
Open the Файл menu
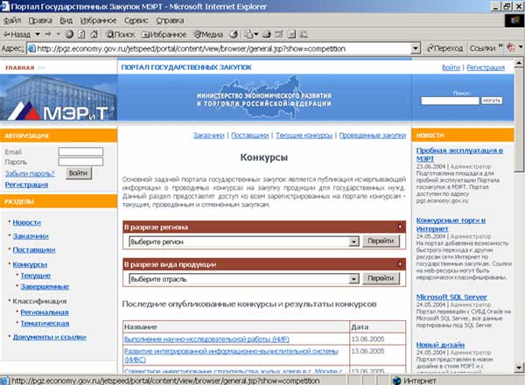pos(14,18)
